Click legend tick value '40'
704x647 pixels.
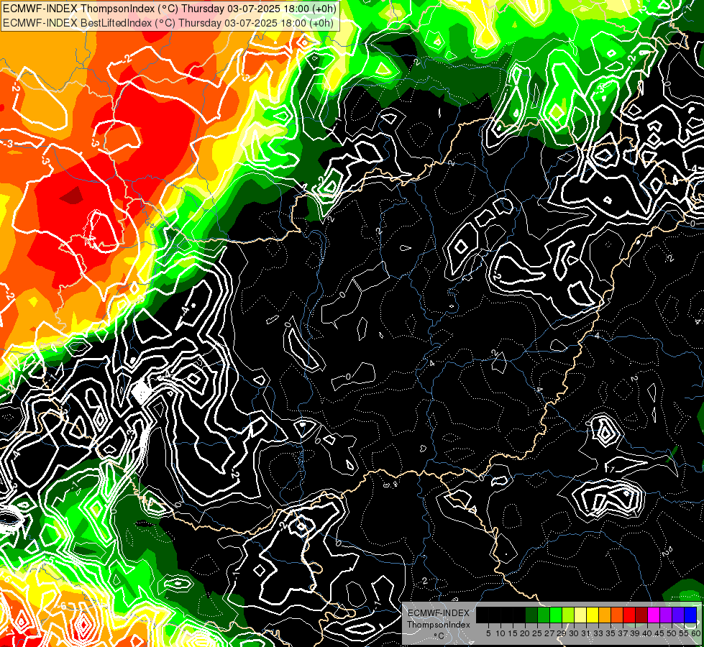647,633
